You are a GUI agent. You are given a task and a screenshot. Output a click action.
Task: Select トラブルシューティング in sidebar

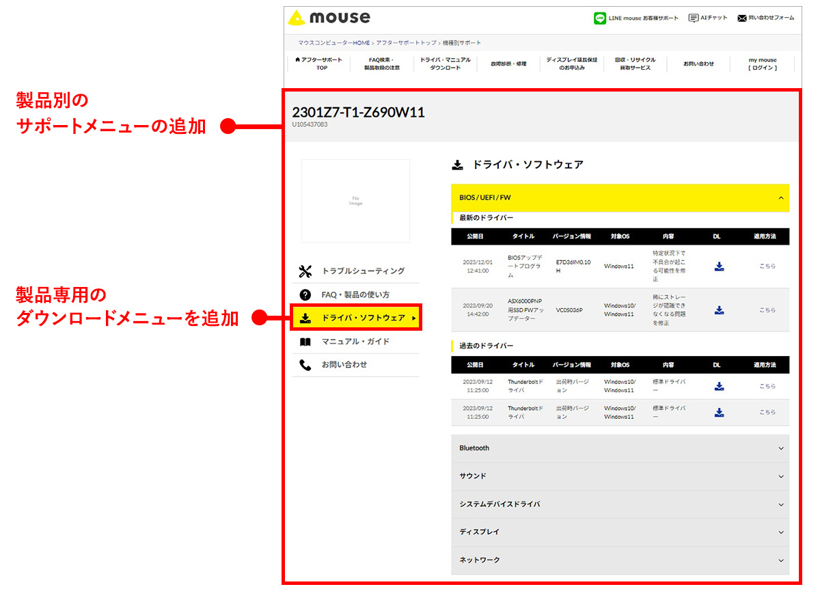tap(363, 271)
